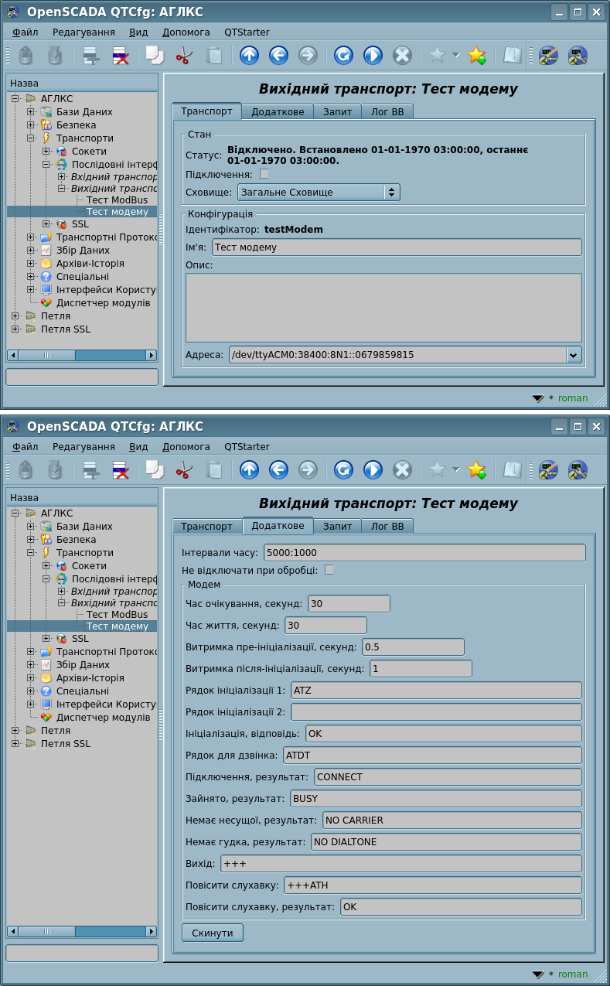Viewport: 610px width, 986px height.
Task: Open the Редагування menu in lower window
Action: tap(83, 446)
